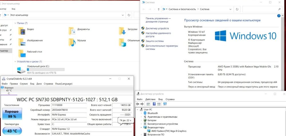Open Правка menu in CrystalDiskInfo
The width and height of the screenshot is (286, 136).
click(14, 84)
